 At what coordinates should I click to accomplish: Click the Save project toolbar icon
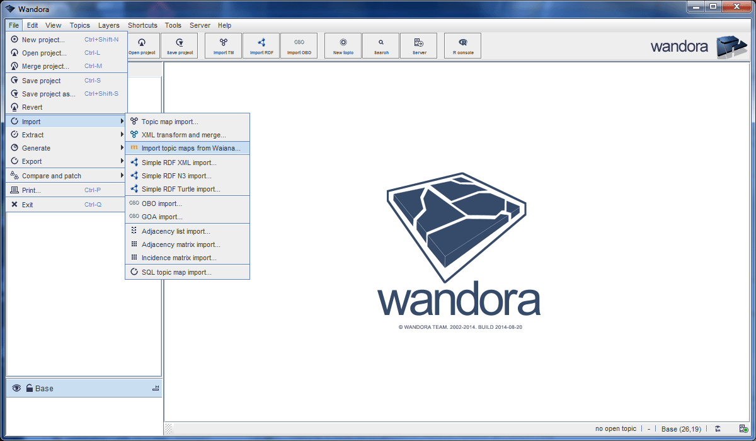179,45
